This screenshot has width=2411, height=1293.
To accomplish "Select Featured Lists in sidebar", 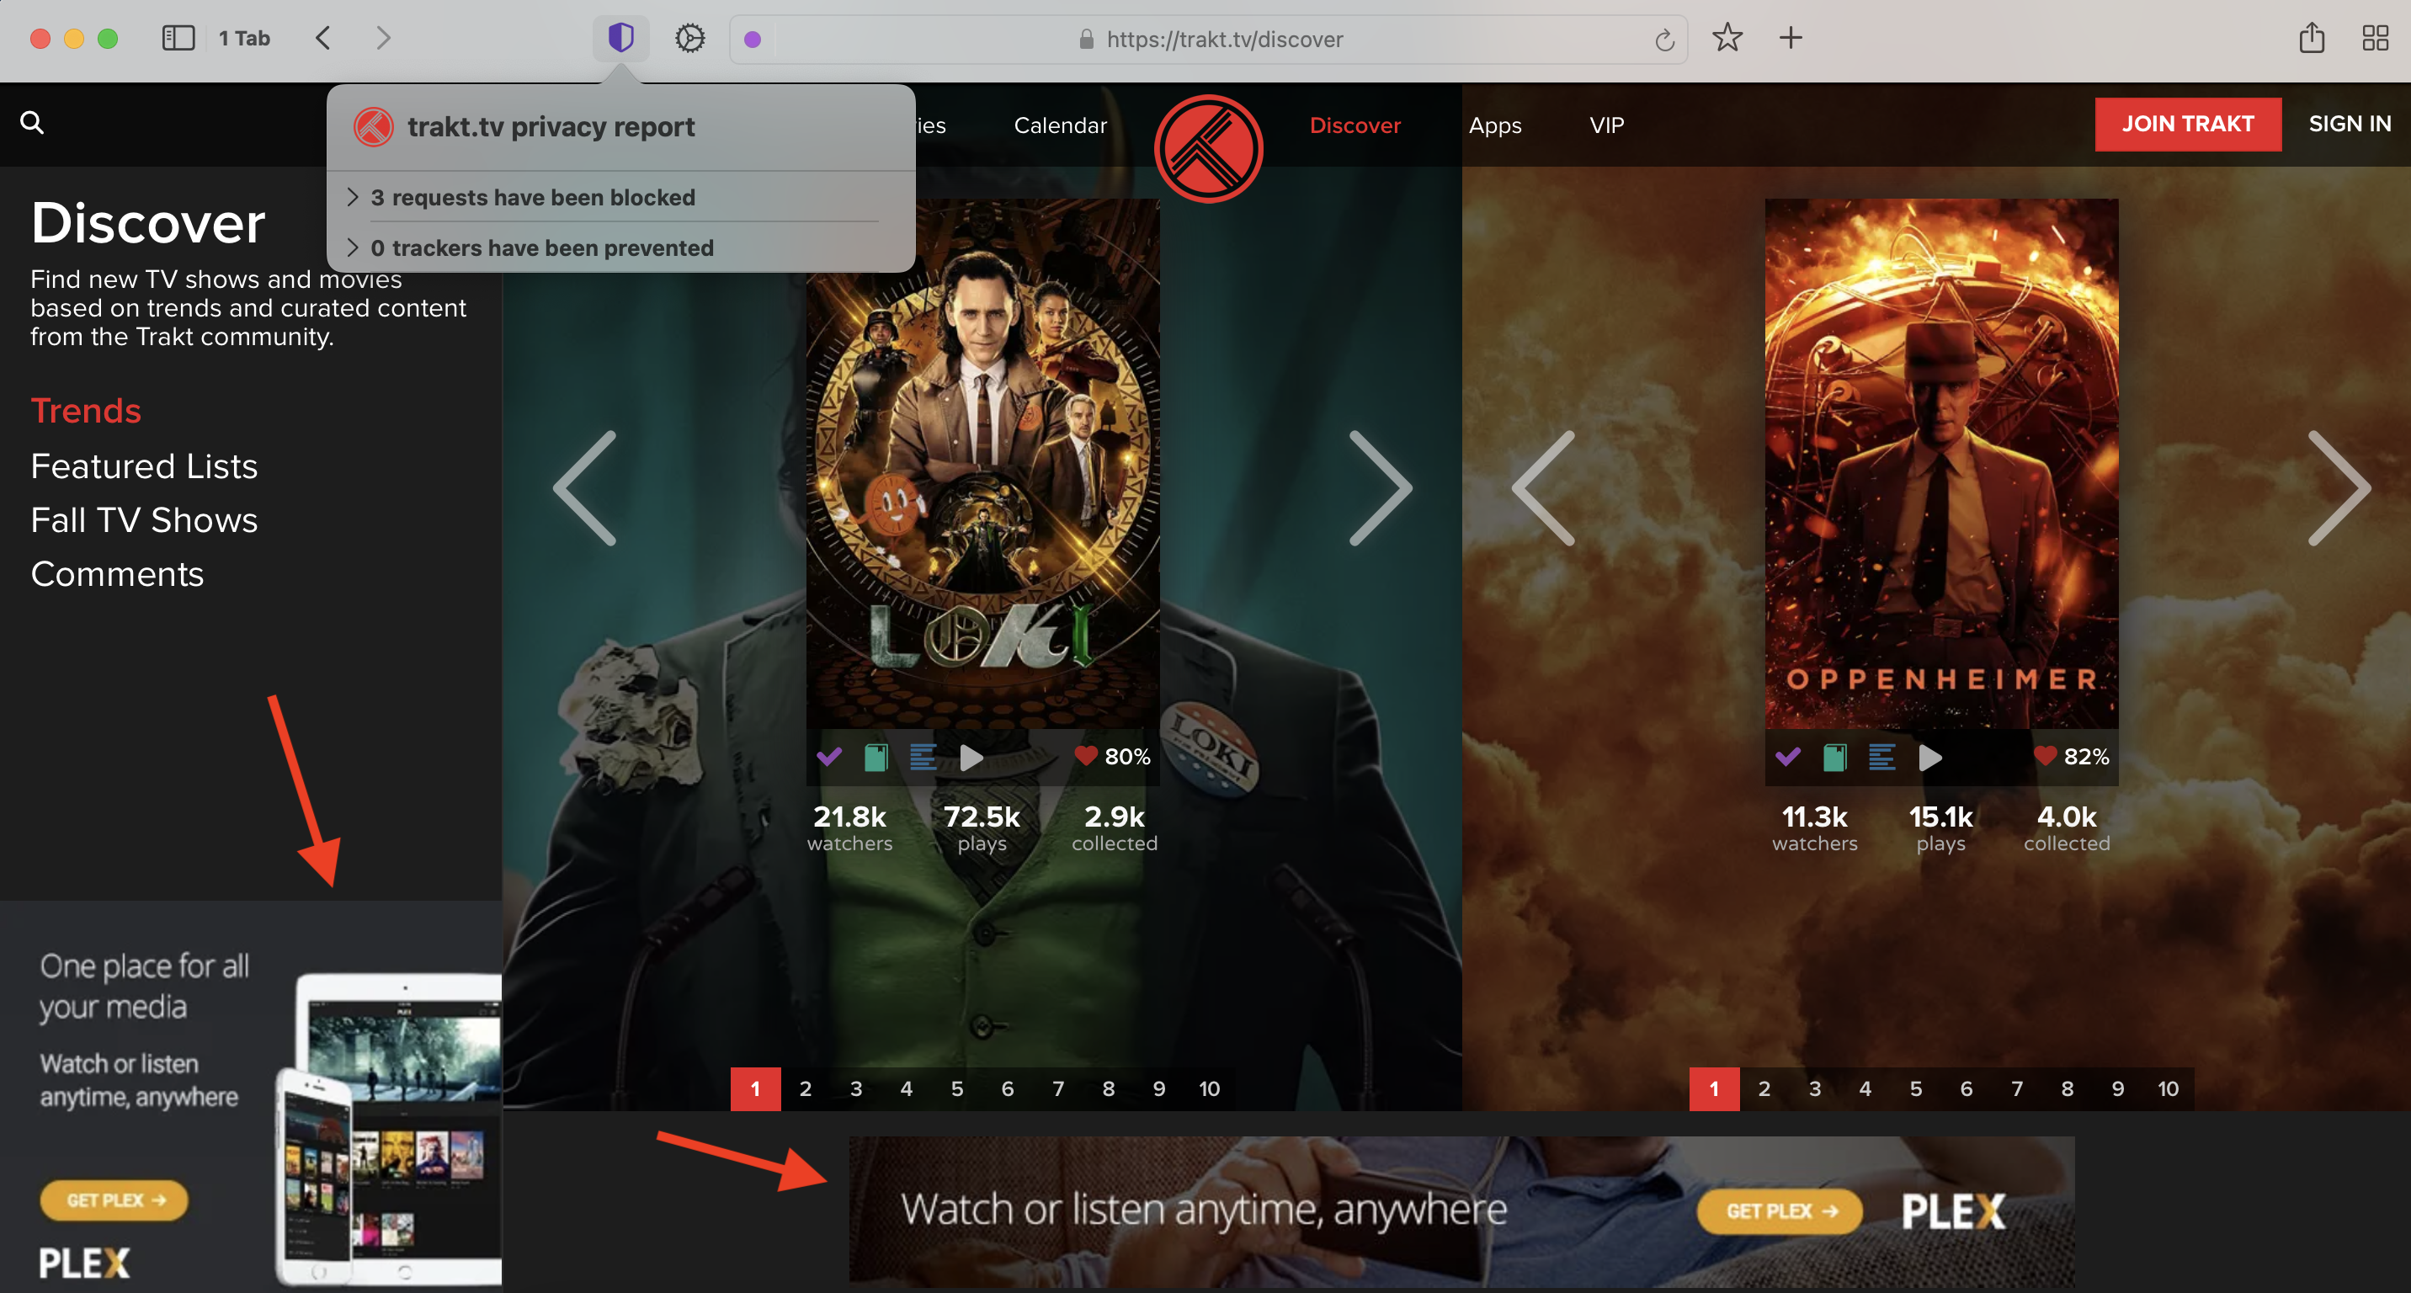I will tap(144, 466).
